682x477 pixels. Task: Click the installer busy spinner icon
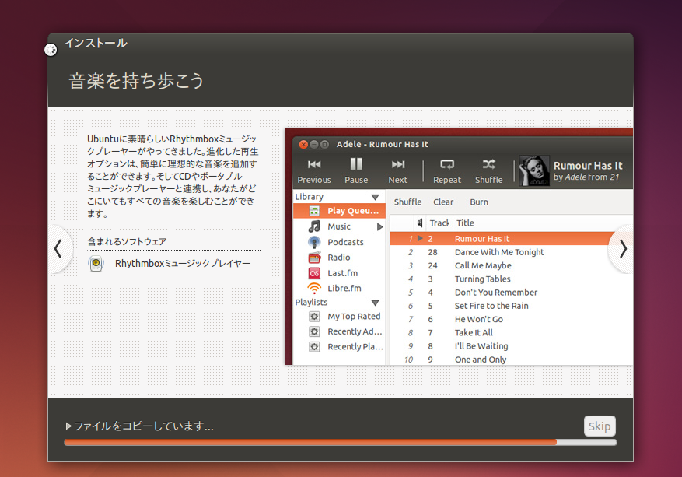[x=51, y=50]
